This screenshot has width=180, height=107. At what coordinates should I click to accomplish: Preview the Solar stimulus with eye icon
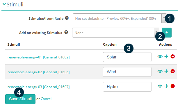coord(160,56)
